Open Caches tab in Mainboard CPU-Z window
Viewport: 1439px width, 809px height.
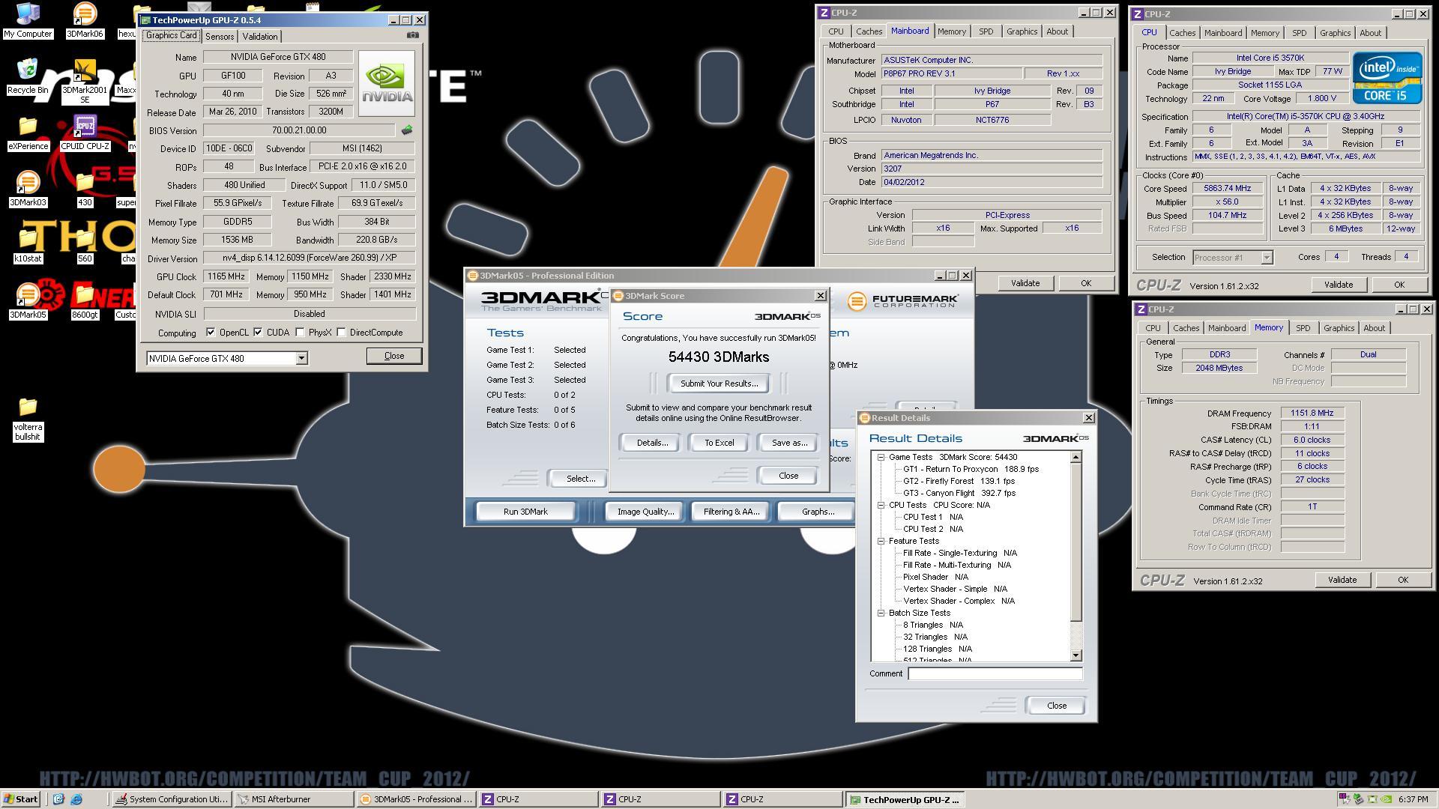[869, 31]
